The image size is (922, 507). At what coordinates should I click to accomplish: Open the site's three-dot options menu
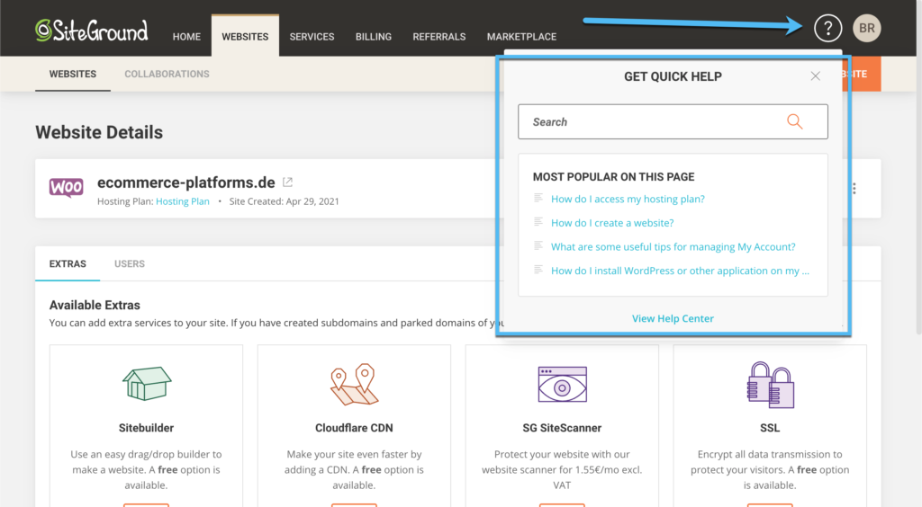tap(854, 189)
